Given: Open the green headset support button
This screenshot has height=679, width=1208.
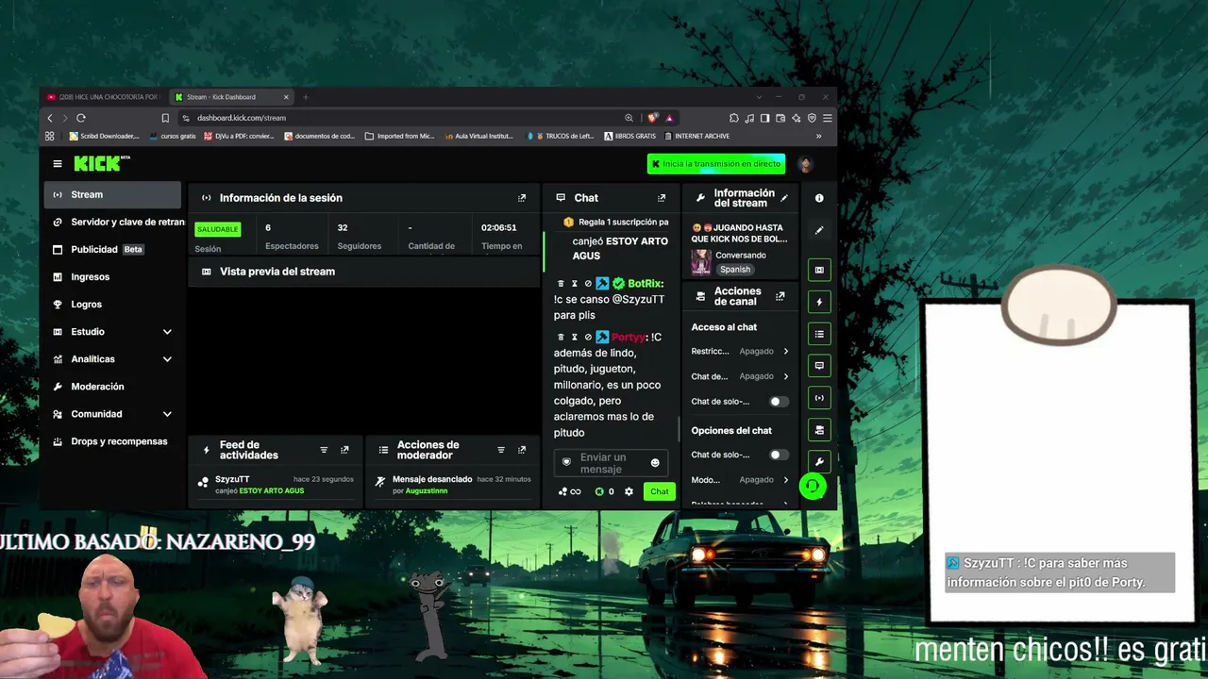Looking at the screenshot, I should 812,486.
